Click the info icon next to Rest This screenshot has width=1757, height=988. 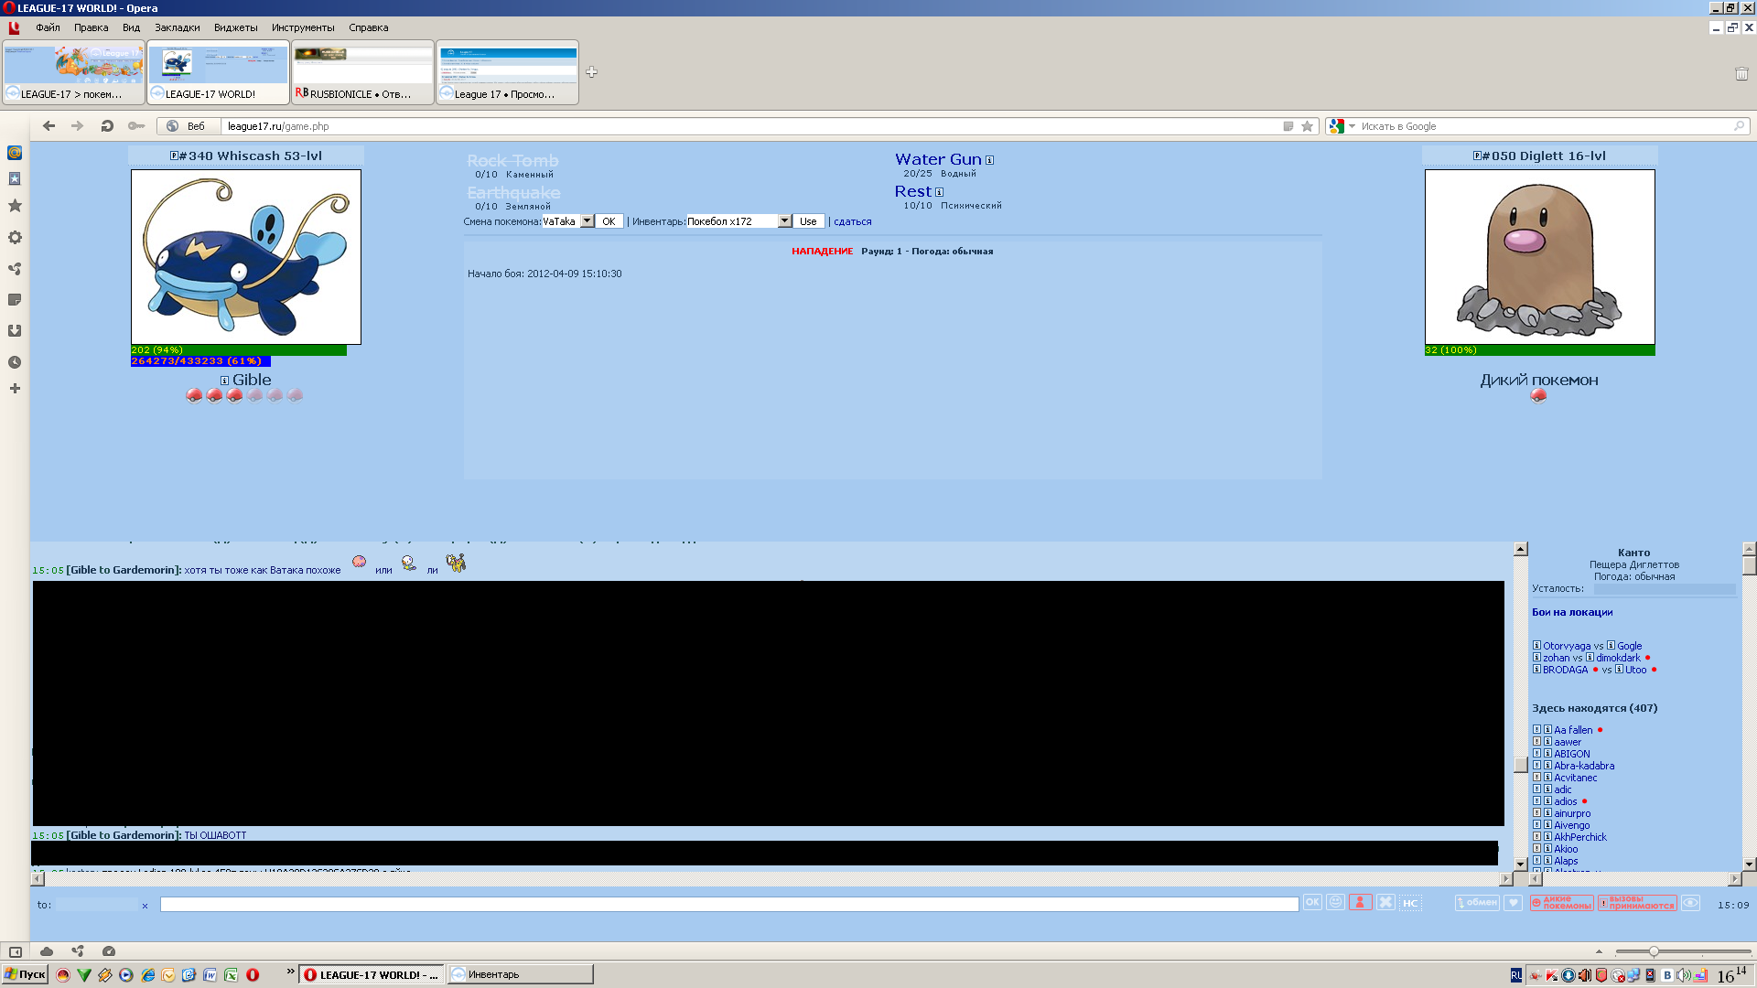coord(939,192)
